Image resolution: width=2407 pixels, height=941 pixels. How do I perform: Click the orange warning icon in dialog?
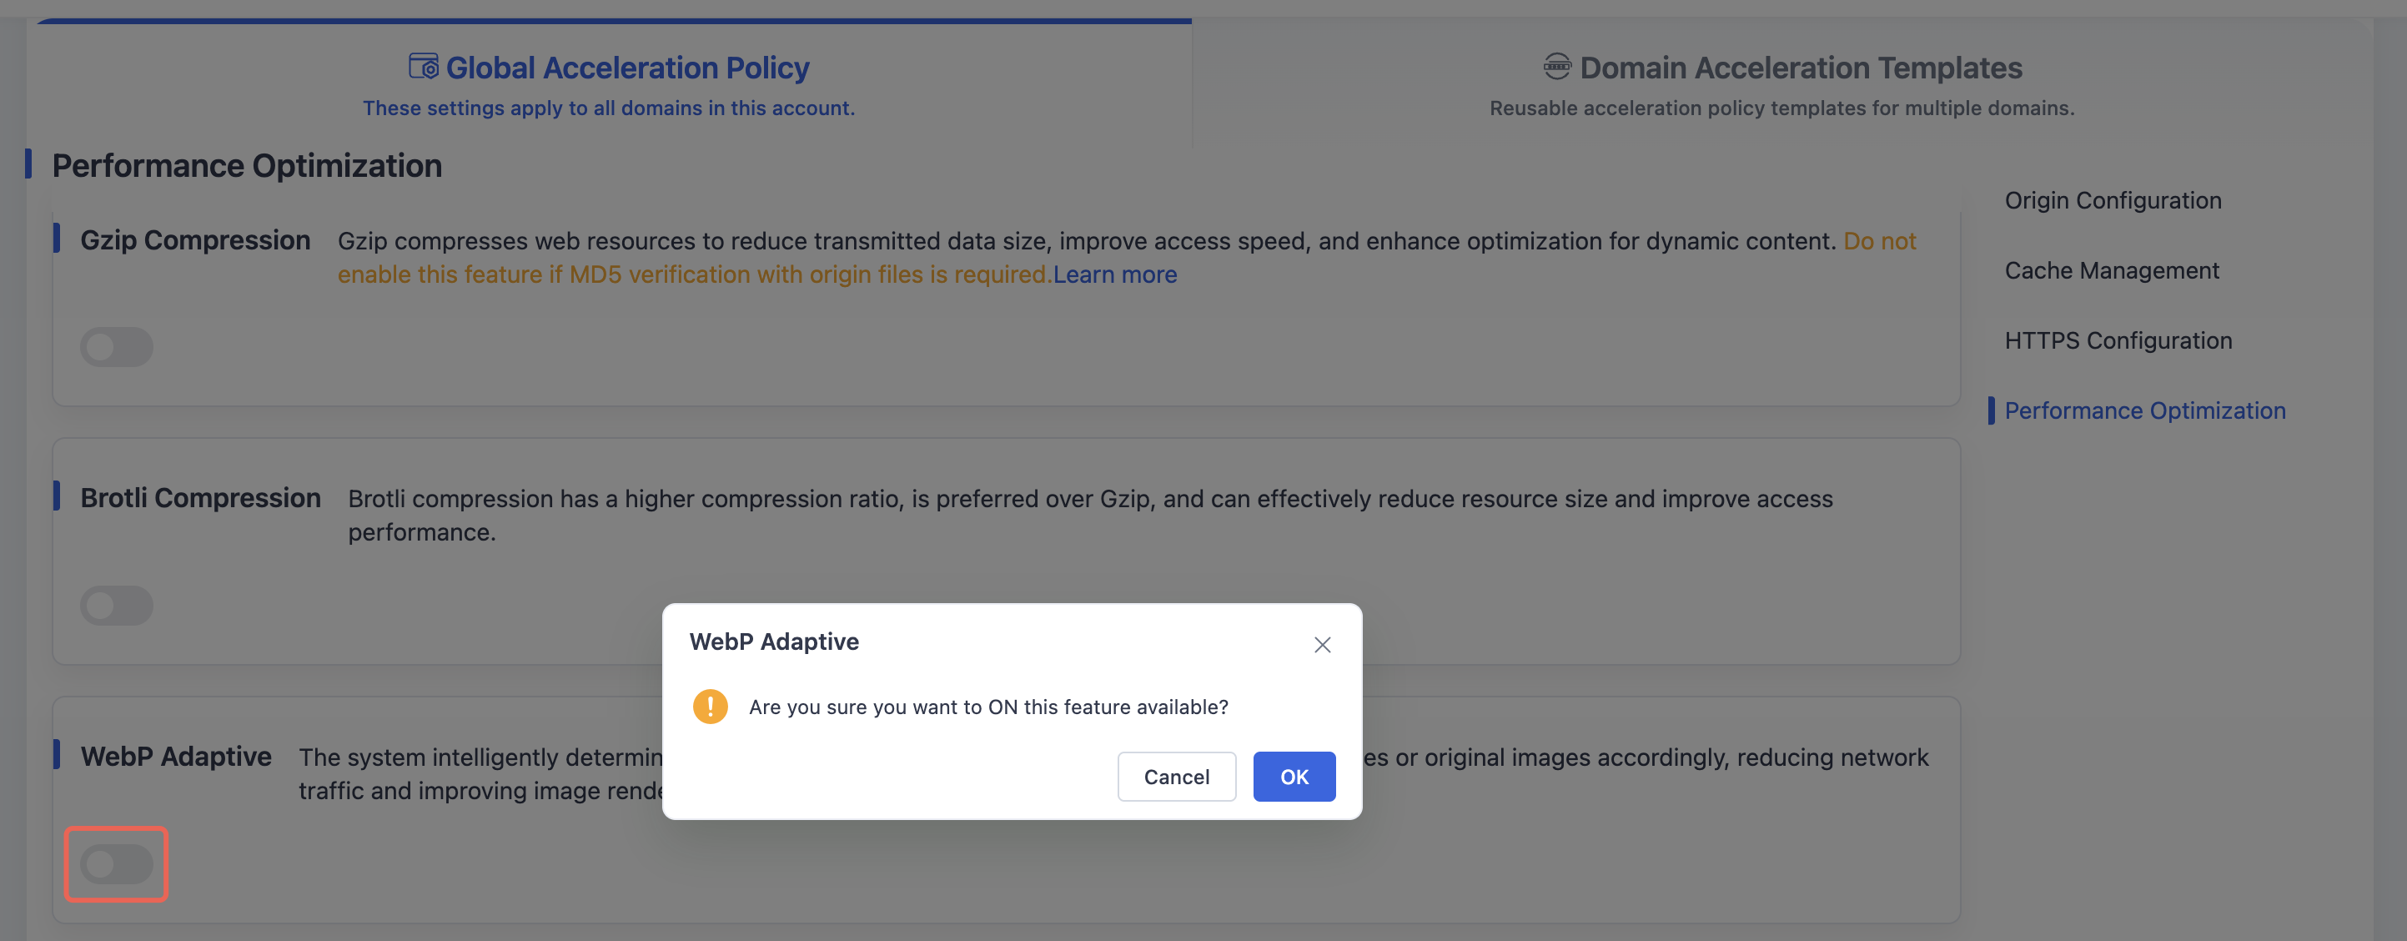tap(710, 707)
